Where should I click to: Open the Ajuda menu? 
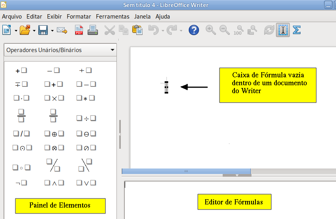(163, 17)
